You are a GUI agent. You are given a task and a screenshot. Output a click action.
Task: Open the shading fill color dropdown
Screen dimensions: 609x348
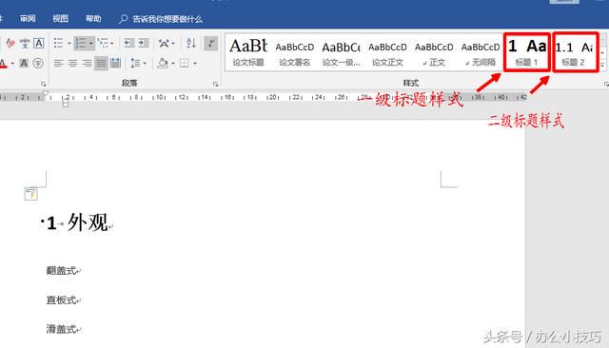(173, 64)
